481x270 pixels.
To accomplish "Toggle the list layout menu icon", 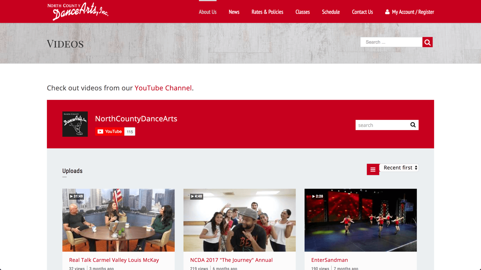I will (373, 169).
